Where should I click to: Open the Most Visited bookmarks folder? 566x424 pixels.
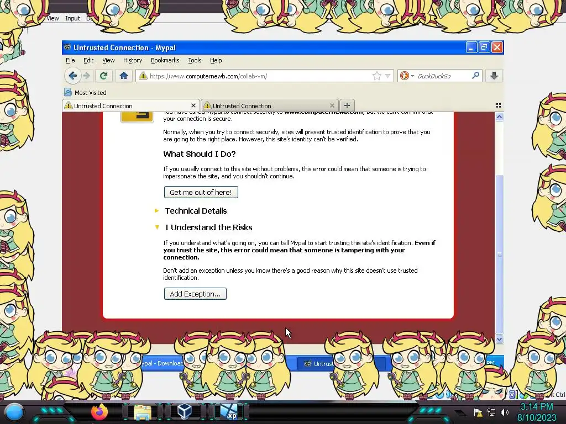point(85,93)
